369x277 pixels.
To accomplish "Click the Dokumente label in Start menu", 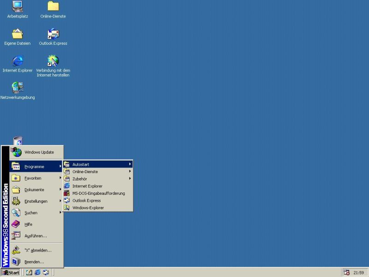I will 34,190.
